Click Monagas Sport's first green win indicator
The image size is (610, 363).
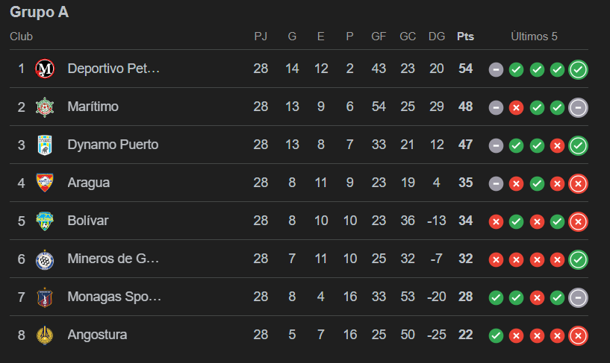coord(496,297)
